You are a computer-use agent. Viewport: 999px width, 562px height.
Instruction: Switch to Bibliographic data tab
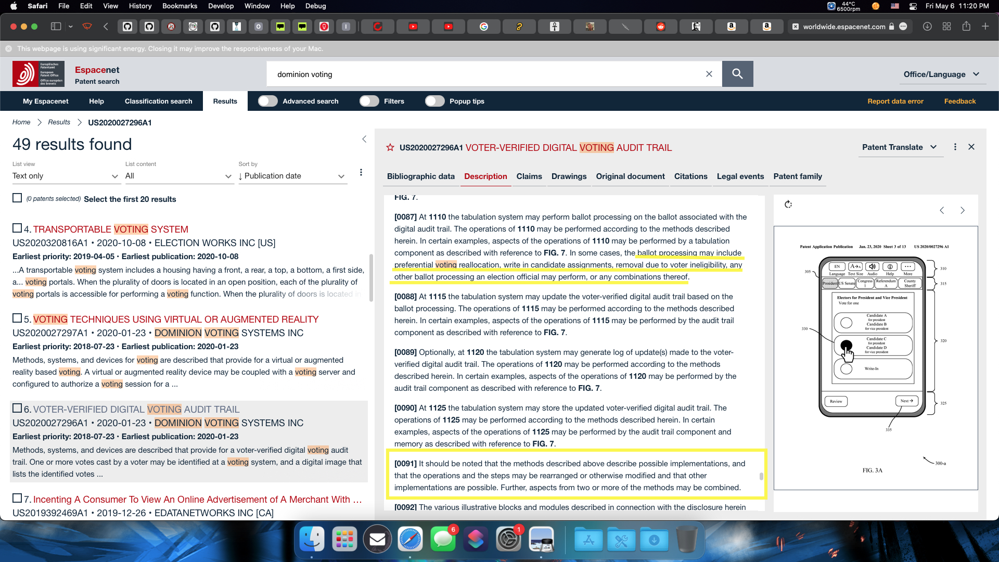[x=420, y=176]
